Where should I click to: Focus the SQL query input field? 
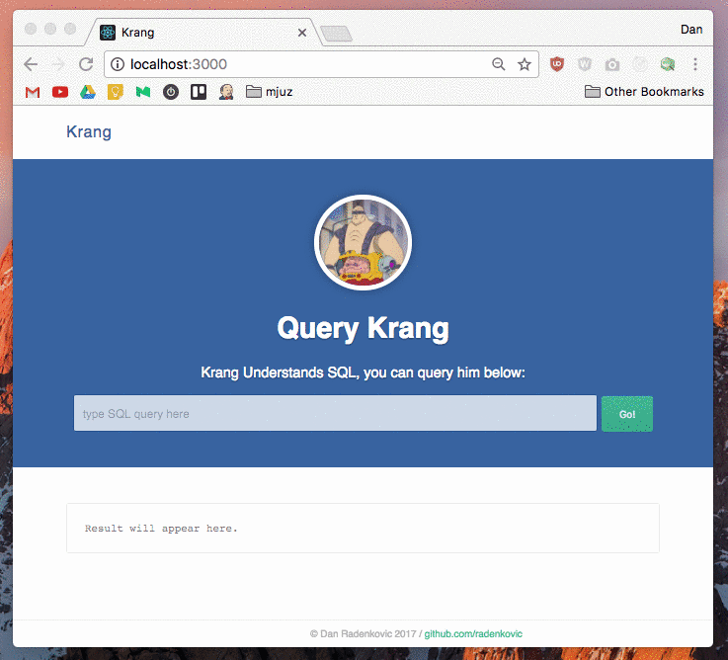pyautogui.click(x=335, y=413)
